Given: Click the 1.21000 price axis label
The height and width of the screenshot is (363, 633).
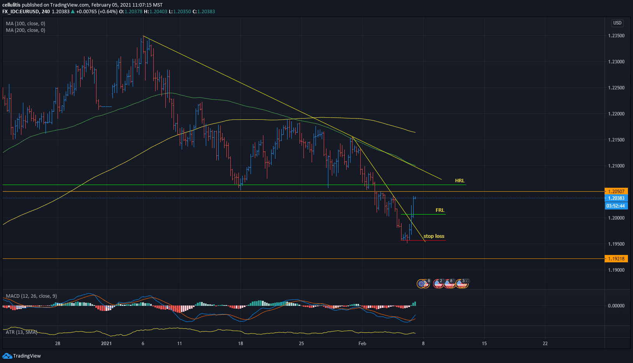Looking at the screenshot, I should pyautogui.click(x=616, y=166).
